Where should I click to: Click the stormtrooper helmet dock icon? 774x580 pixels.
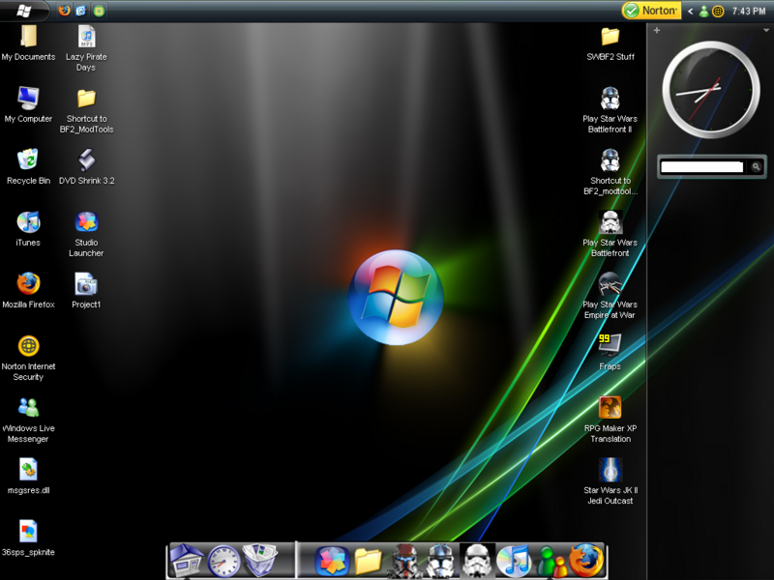tap(477, 561)
